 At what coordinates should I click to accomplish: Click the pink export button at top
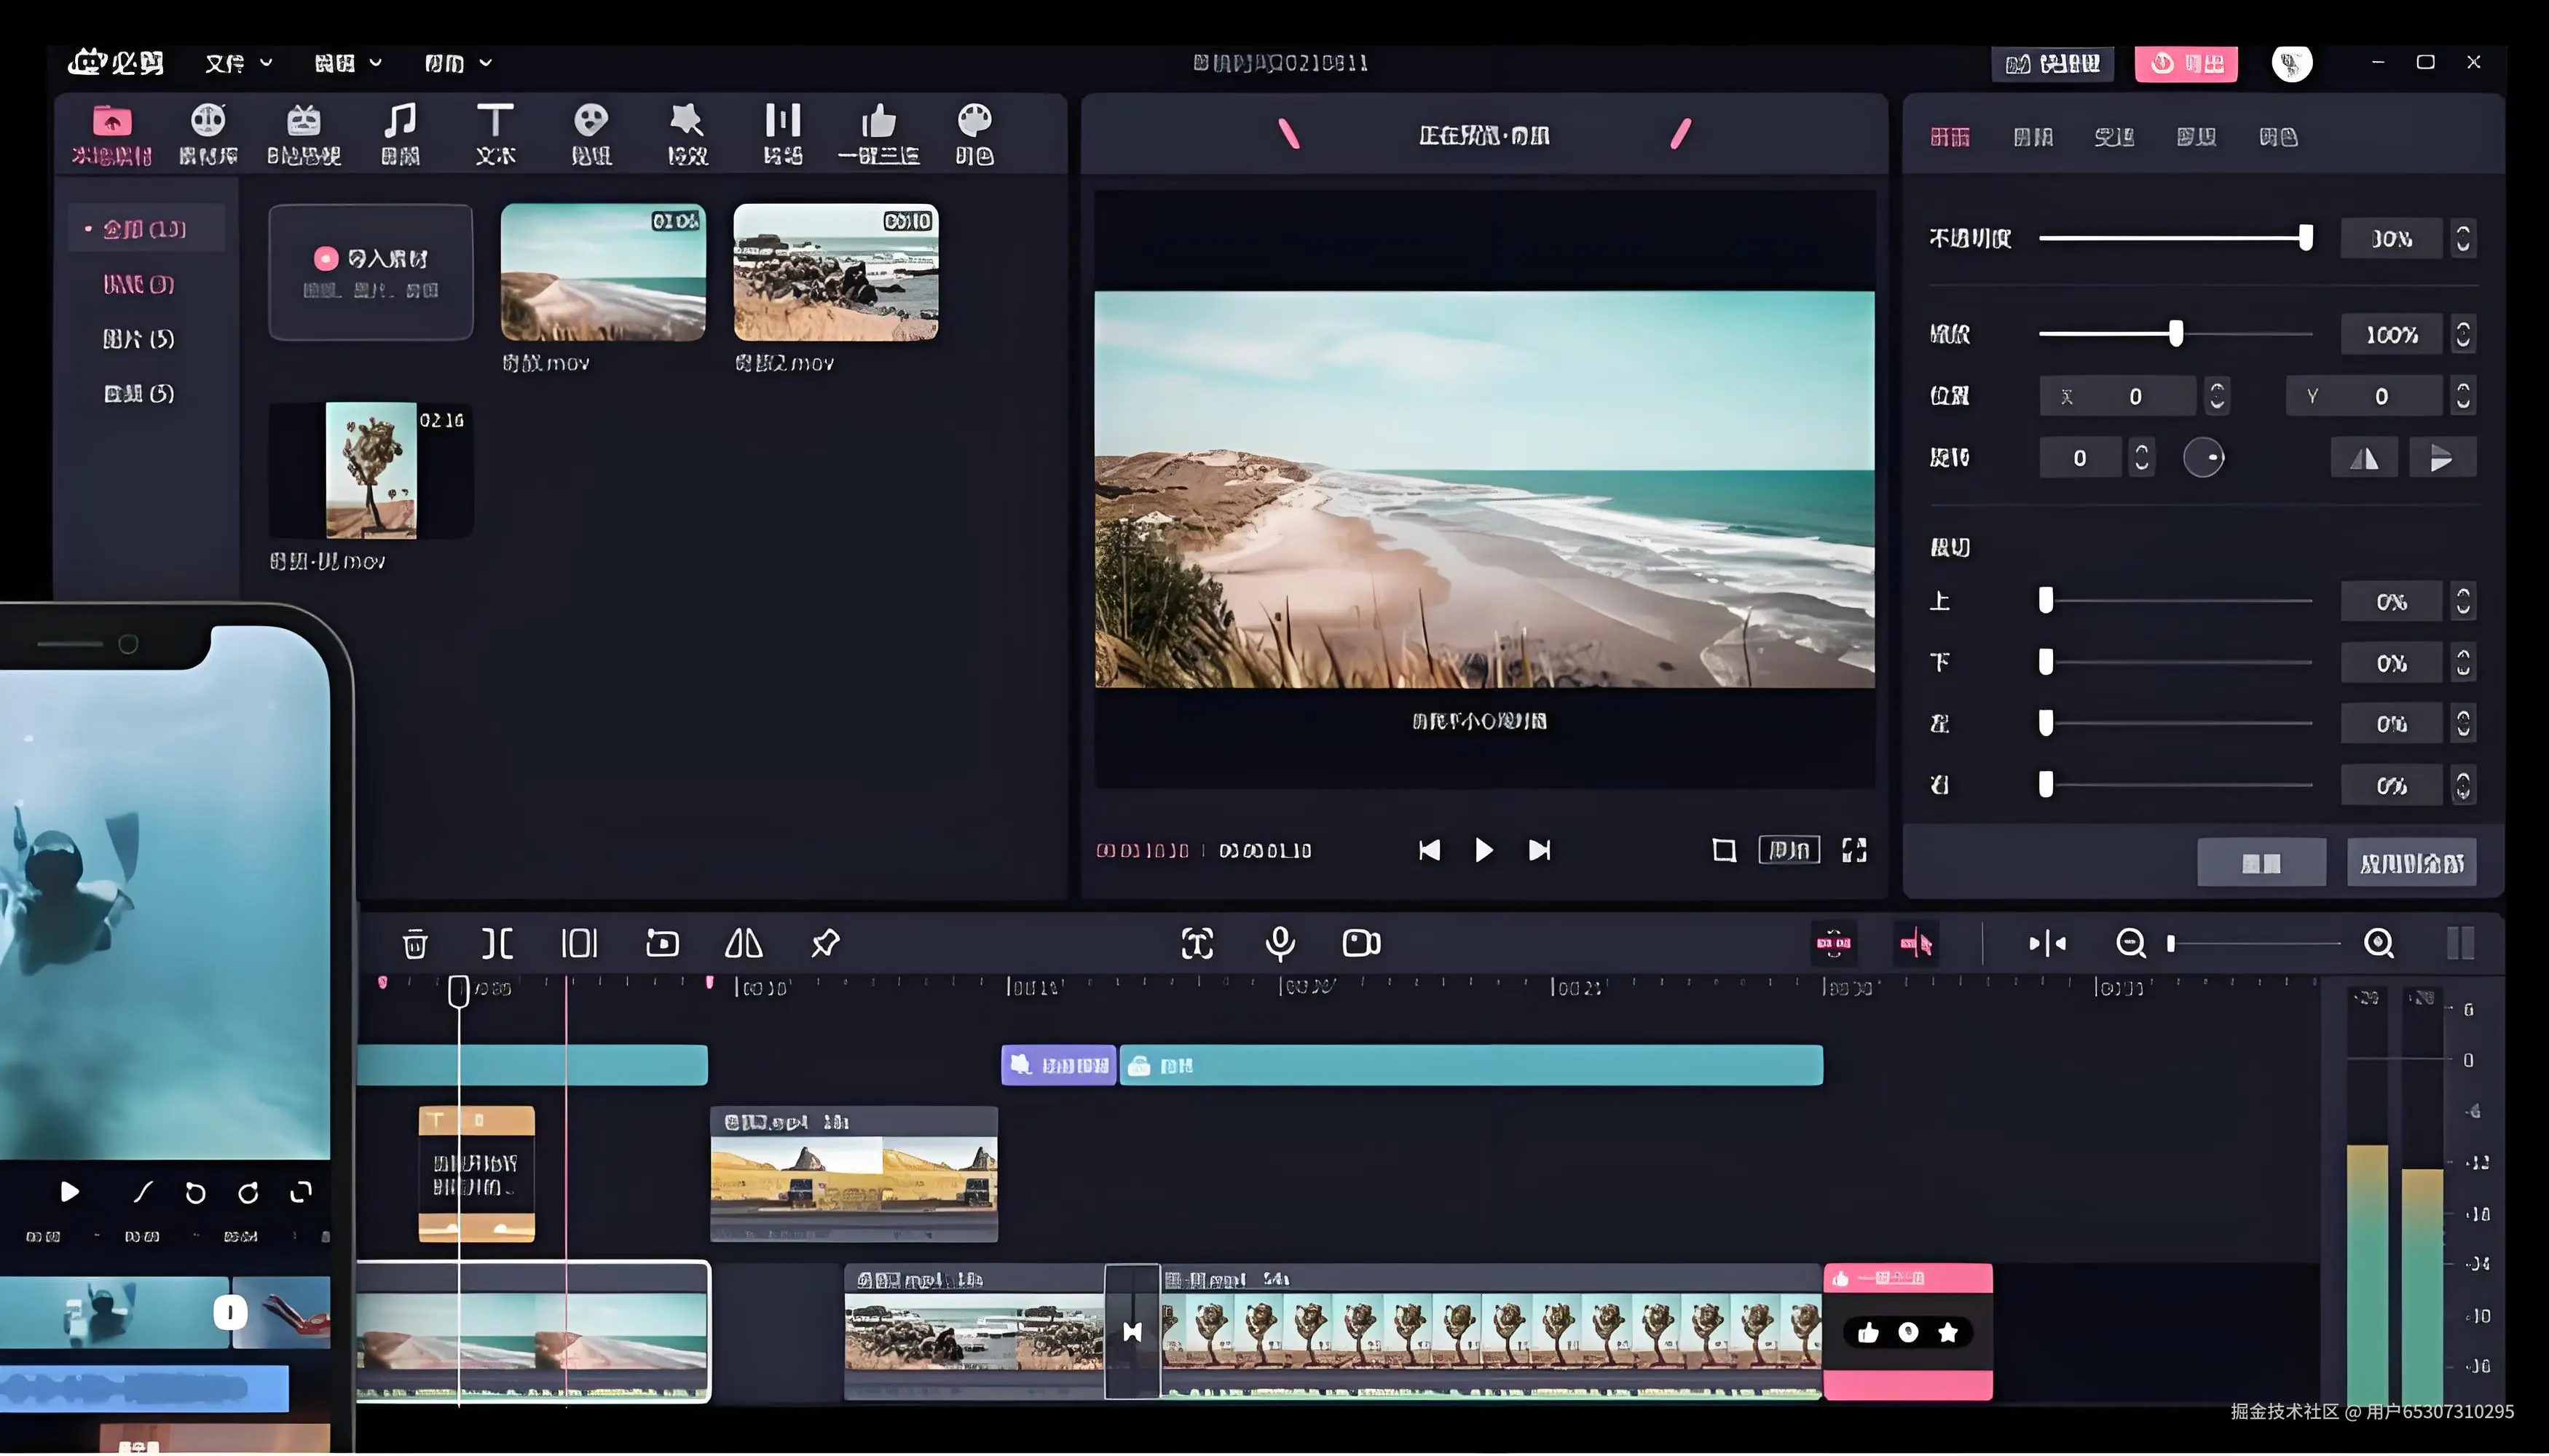pyautogui.click(x=2186, y=64)
